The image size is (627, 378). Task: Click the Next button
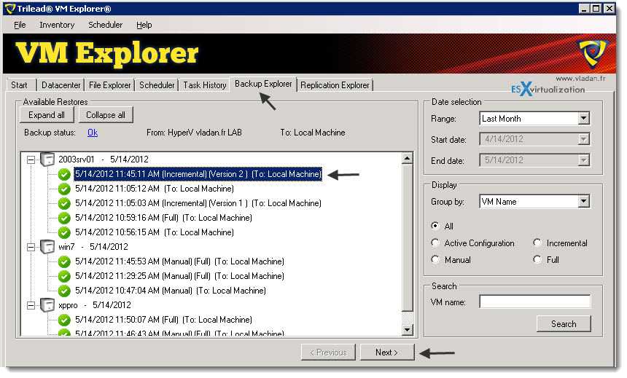tap(386, 353)
